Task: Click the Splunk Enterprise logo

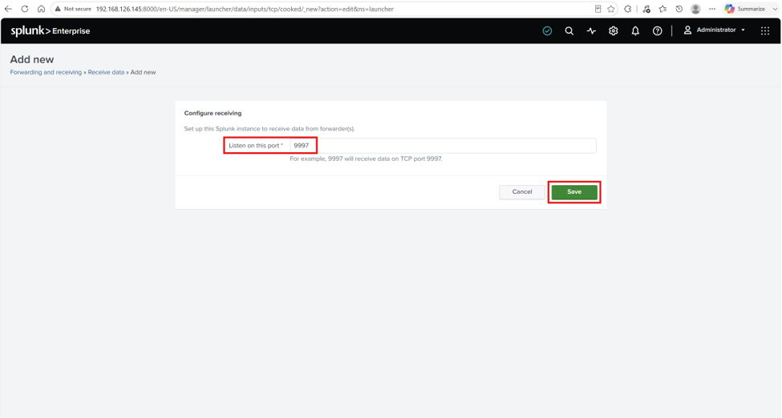Action: [51, 31]
